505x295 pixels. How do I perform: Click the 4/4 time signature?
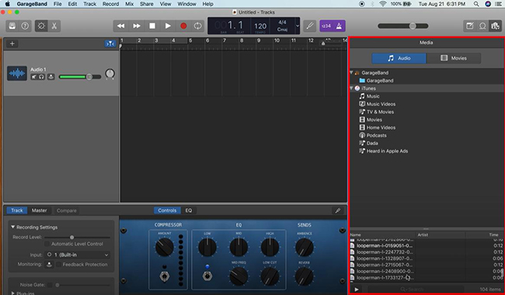pyautogui.click(x=282, y=23)
